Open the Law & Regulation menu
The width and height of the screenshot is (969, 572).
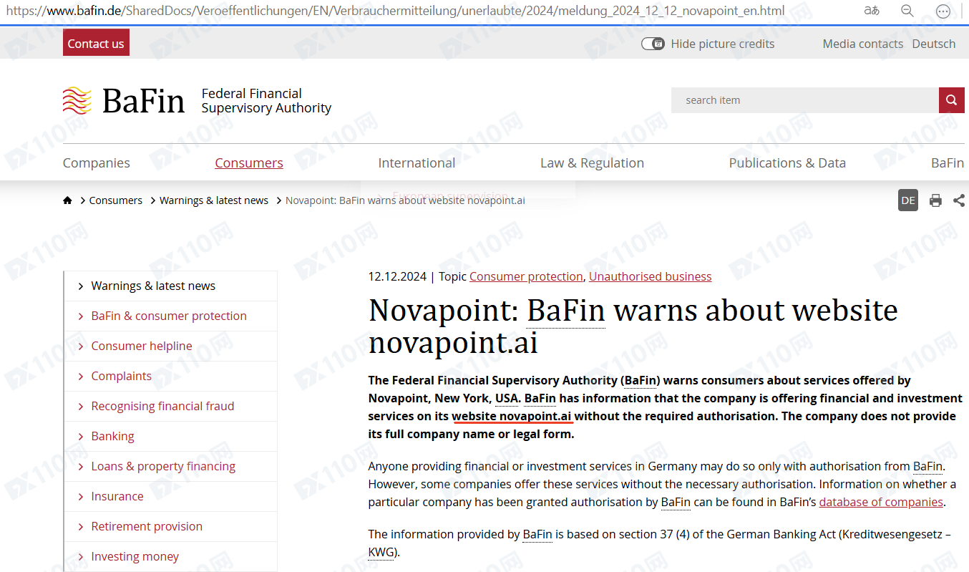[592, 163]
